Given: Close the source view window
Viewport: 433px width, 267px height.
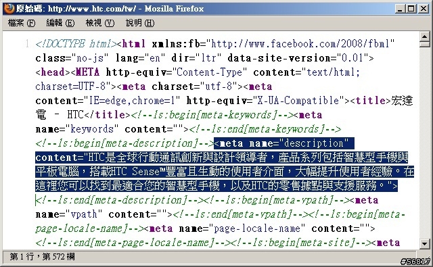Looking at the screenshot, I should pyautogui.click(x=423, y=9).
